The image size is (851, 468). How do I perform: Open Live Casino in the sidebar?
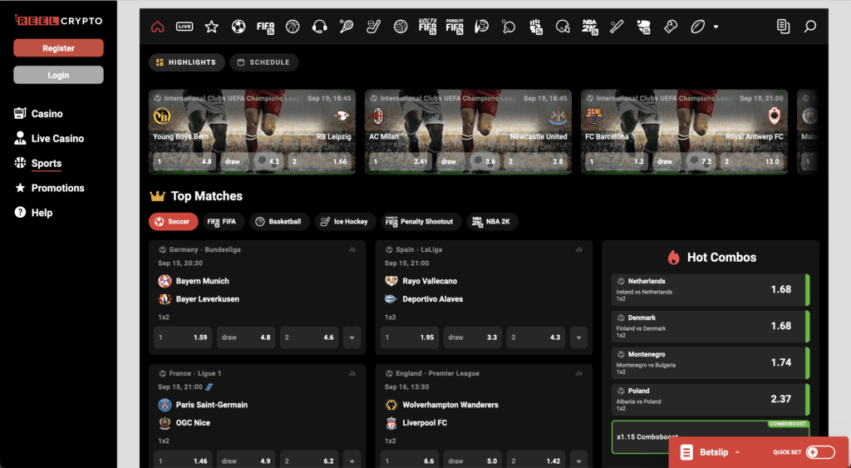(x=49, y=139)
